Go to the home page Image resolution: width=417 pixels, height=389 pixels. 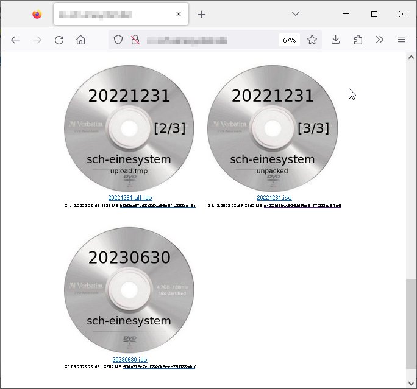pos(80,40)
